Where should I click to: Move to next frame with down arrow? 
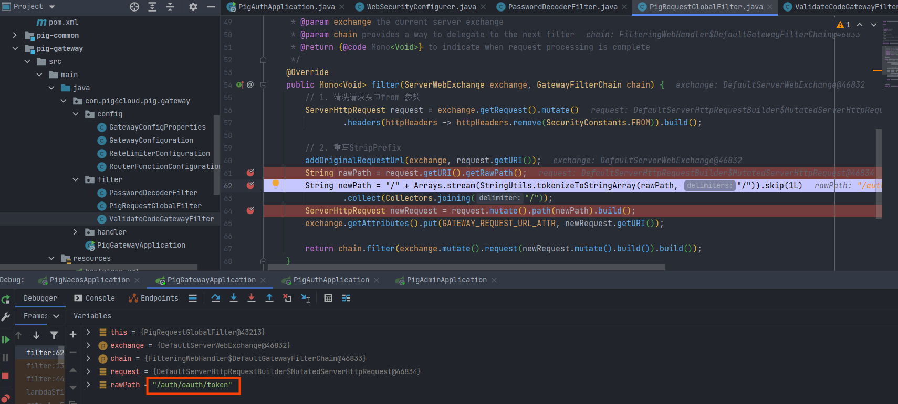click(x=36, y=335)
